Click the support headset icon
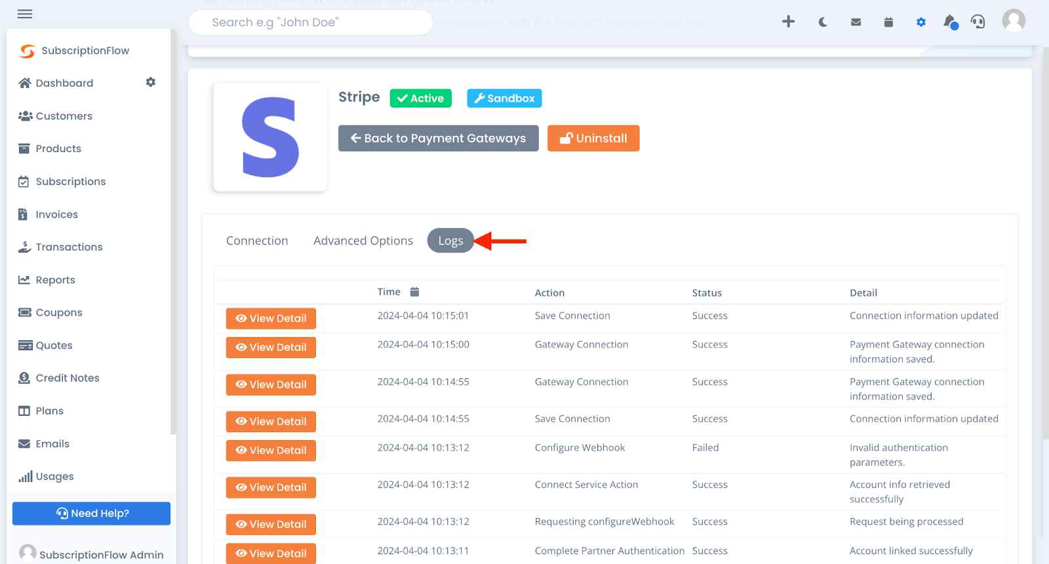1049x564 pixels. tap(978, 22)
